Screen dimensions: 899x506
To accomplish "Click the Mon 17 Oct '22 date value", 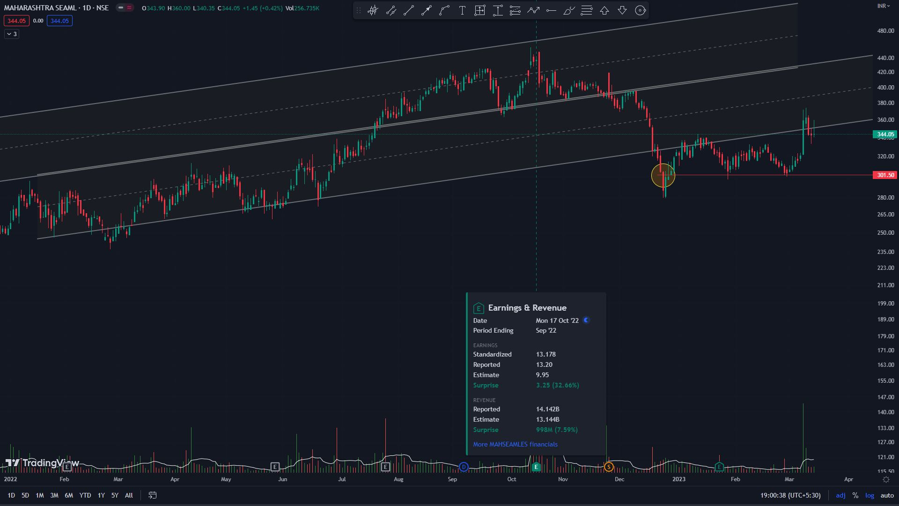I will coord(557,320).
